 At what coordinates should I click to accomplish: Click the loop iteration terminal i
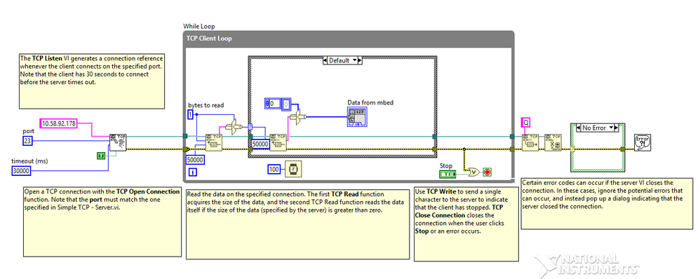(192, 172)
